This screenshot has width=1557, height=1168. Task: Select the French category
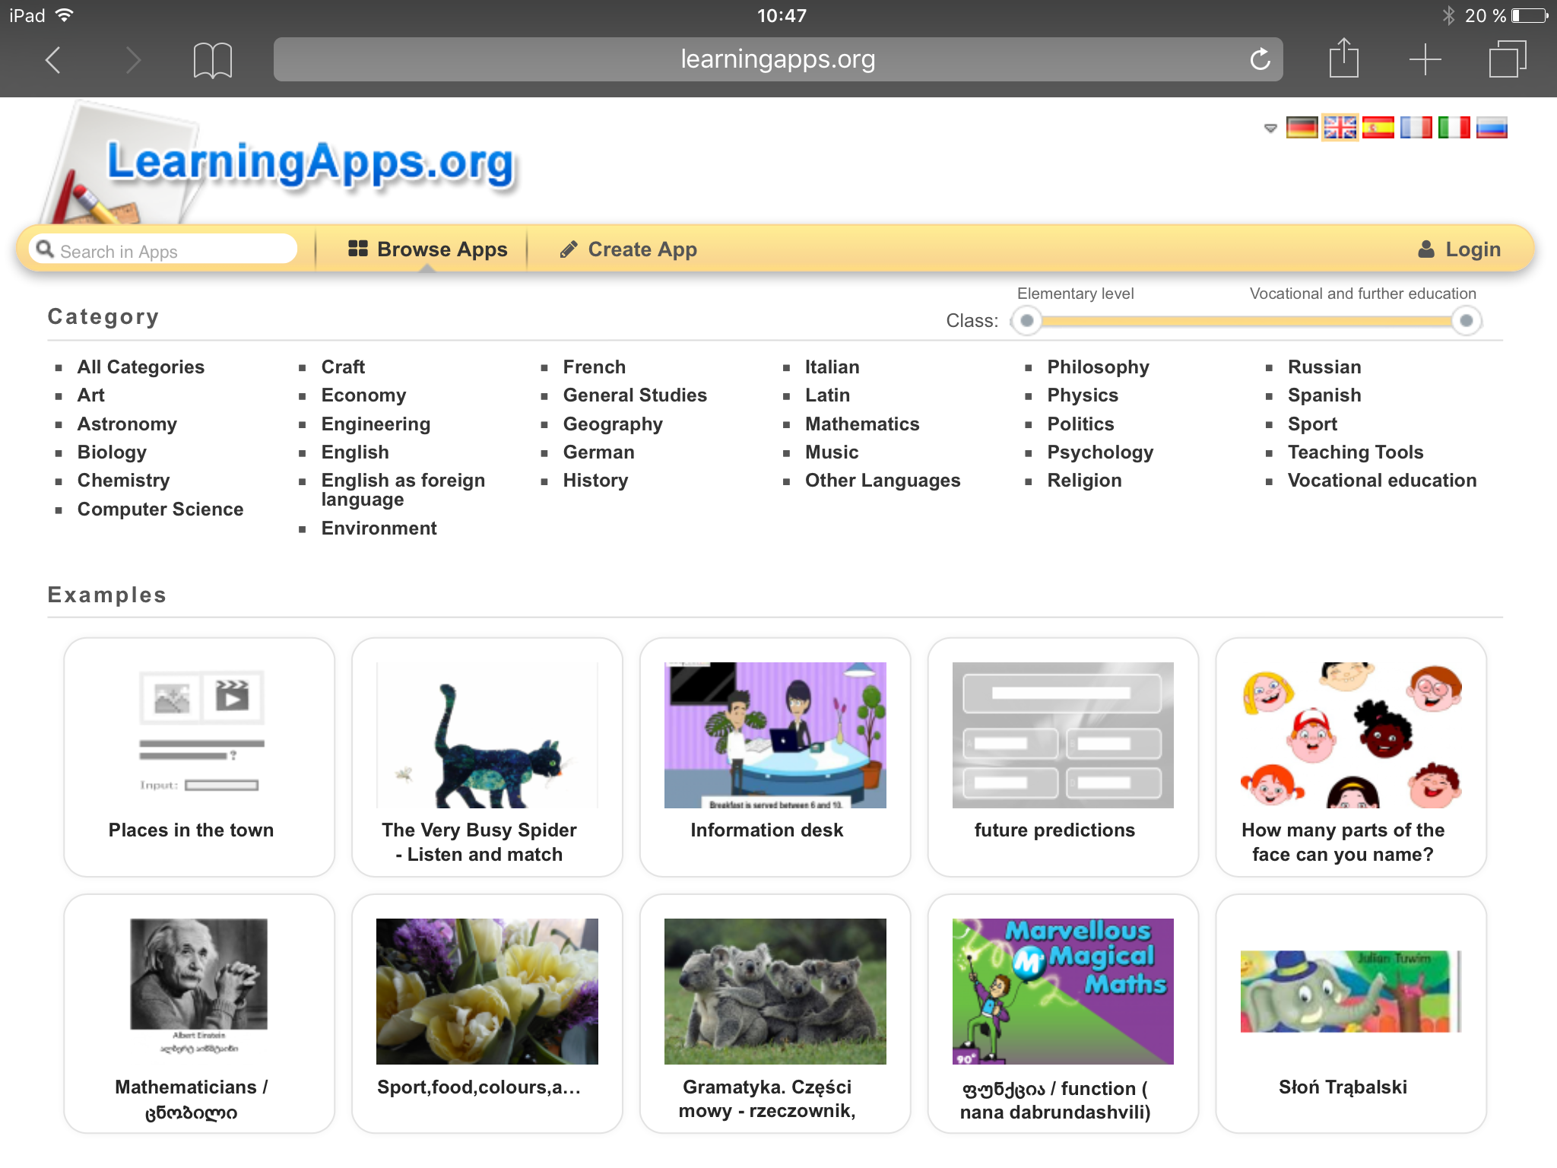(594, 367)
